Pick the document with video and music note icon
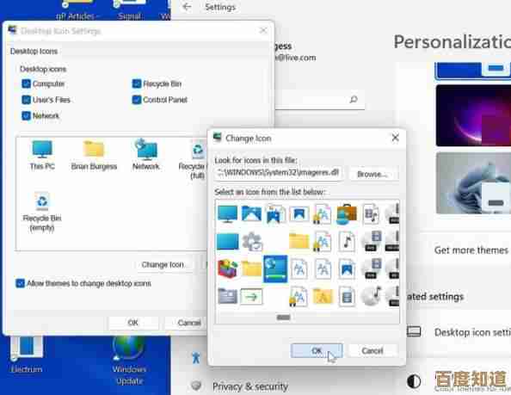This screenshot has width=511, height=395. pyautogui.click(x=371, y=214)
